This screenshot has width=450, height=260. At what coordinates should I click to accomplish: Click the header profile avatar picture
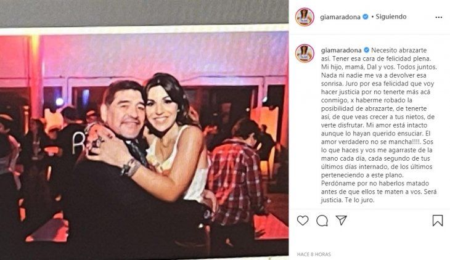305,17
